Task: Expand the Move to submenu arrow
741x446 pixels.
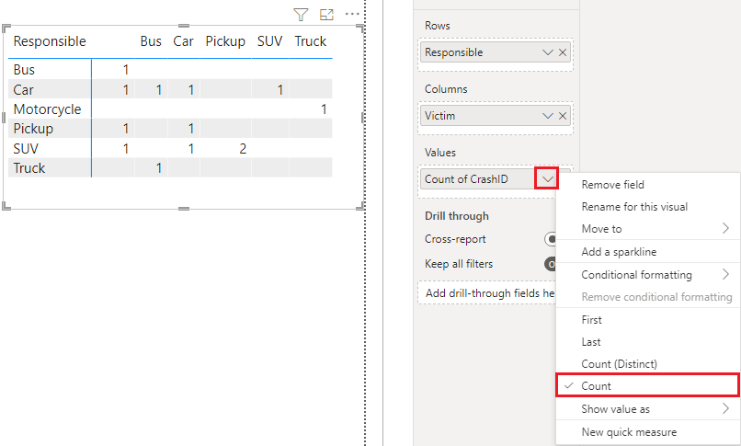Action: click(x=726, y=229)
